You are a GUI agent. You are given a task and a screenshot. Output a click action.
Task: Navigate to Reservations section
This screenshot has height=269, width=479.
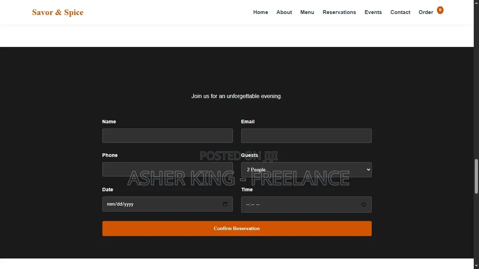(x=339, y=12)
